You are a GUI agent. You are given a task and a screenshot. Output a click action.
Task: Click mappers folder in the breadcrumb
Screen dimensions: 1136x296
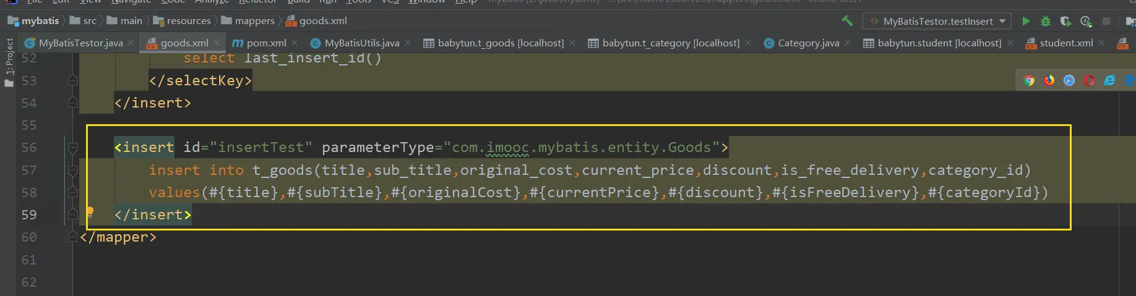point(254,21)
